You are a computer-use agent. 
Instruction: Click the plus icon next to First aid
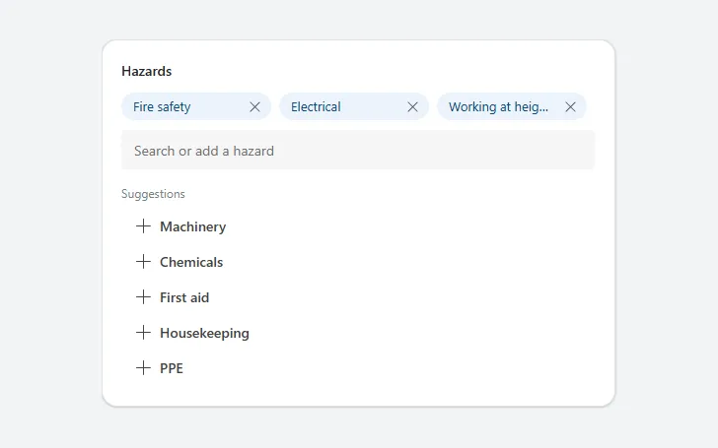[x=143, y=296]
